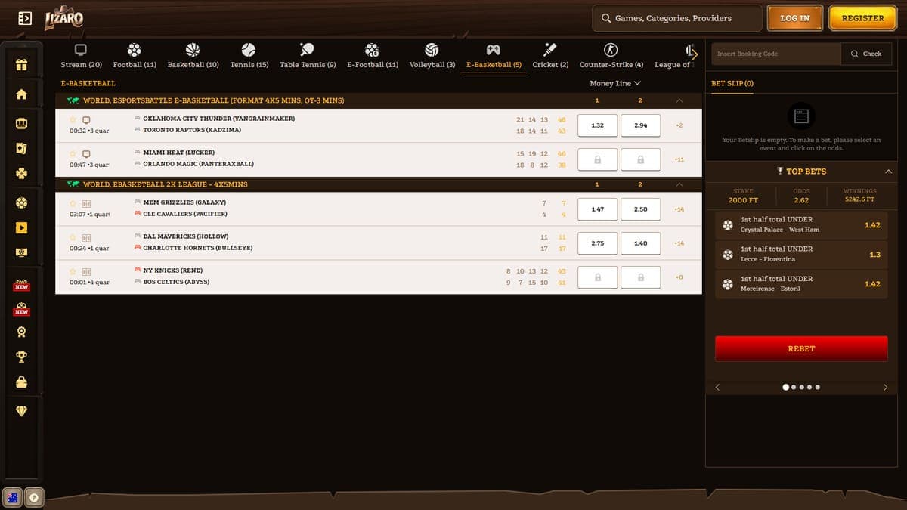Open the yellow play button icon in sidebar
The height and width of the screenshot is (510, 907).
tap(22, 227)
